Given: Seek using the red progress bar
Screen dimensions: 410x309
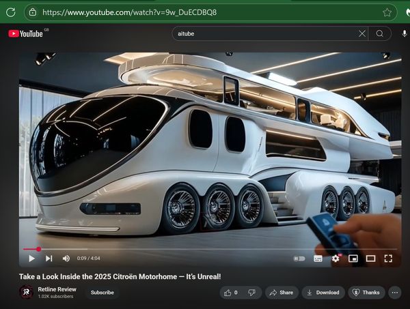Looking at the screenshot, I should (x=210, y=249).
